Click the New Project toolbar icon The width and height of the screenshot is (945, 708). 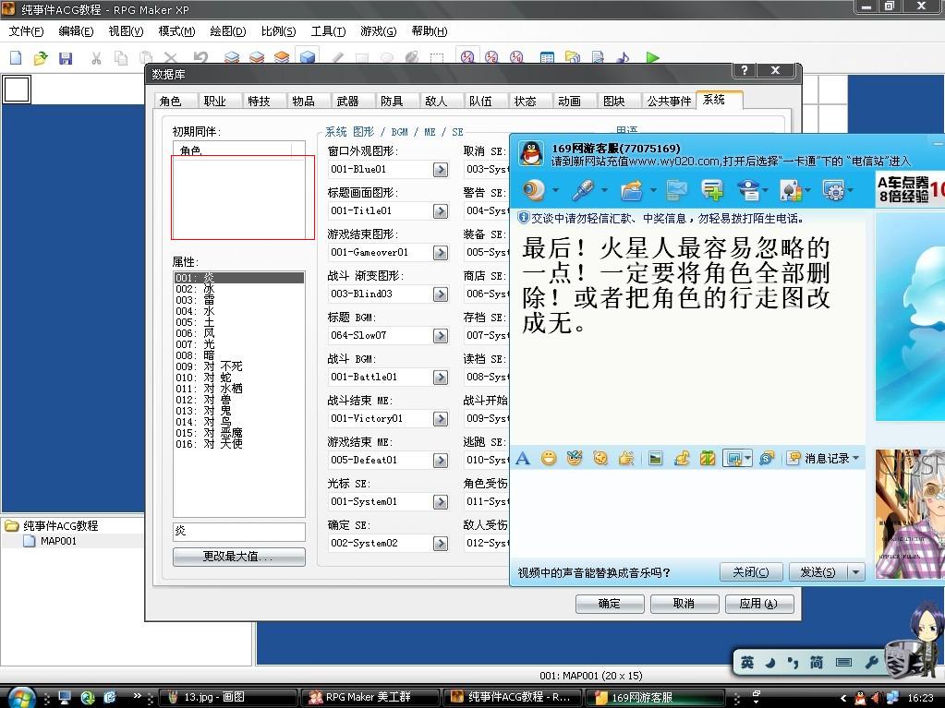pyautogui.click(x=16, y=58)
